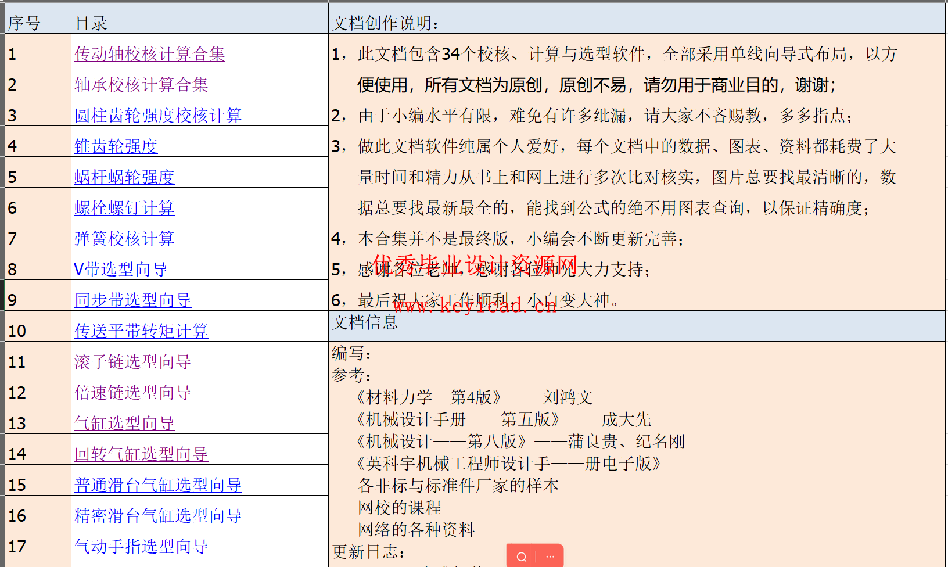Open the 螺栓螺钉计算 link

(124, 208)
